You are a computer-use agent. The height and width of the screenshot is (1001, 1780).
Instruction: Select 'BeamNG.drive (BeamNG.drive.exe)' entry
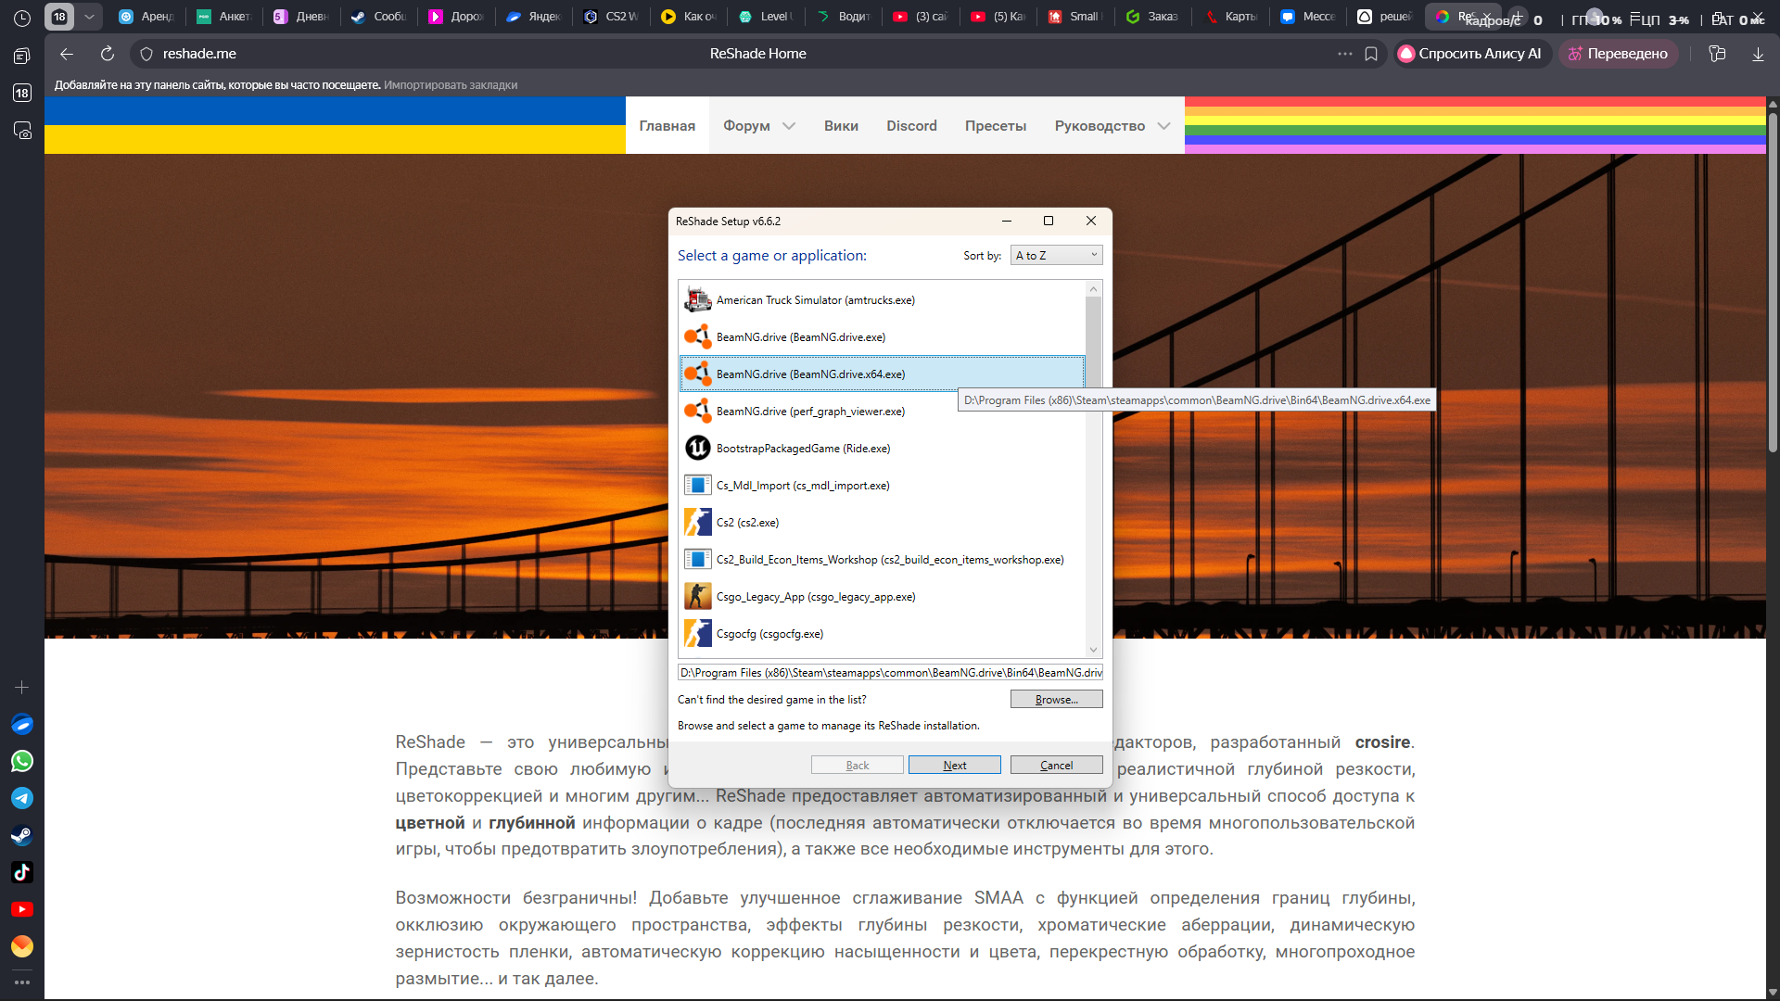882,336
